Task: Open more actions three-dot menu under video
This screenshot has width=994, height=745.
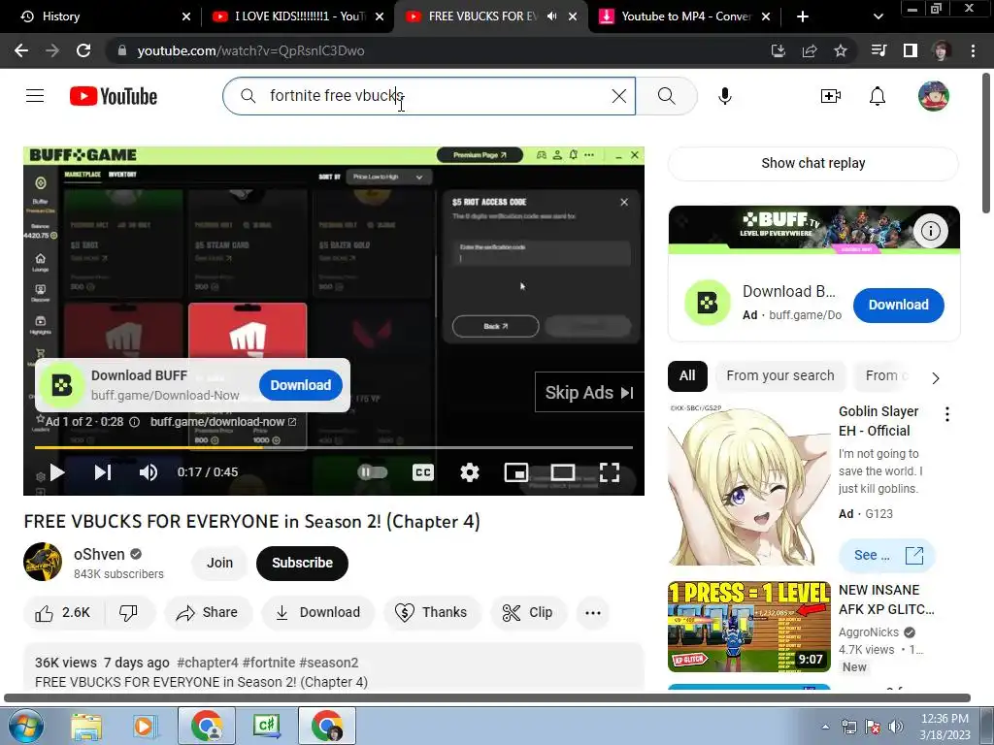Action: tap(593, 613)
